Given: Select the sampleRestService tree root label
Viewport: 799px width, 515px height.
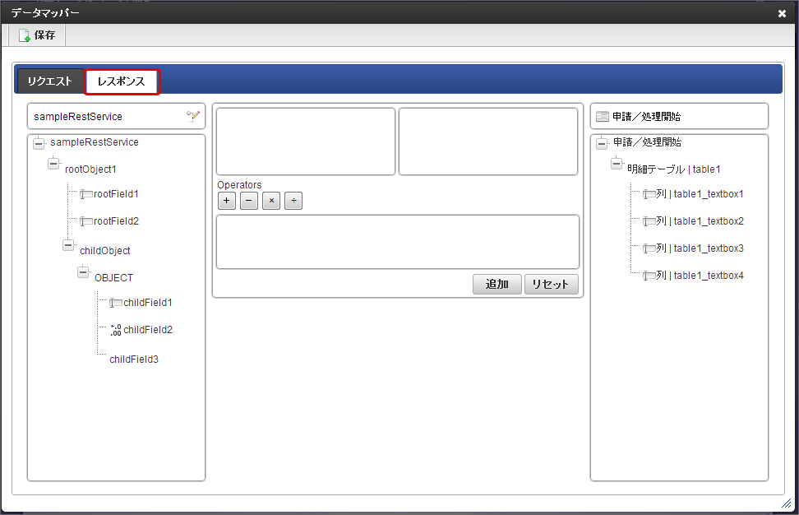Looking at the screenshot, I should [95, 142].
